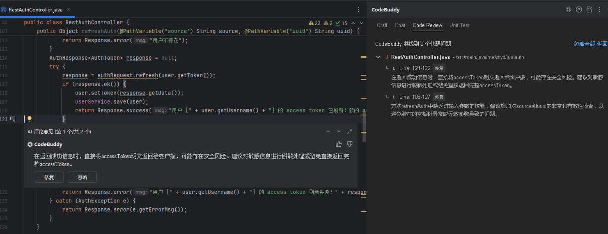Click 修复 next to Line: 108-127
Screen dimensions: 608x234
(x=439, y=97)
